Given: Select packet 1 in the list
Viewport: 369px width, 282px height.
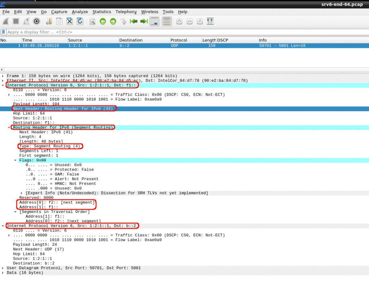Looking at the screenshot, I should (184, 46).
